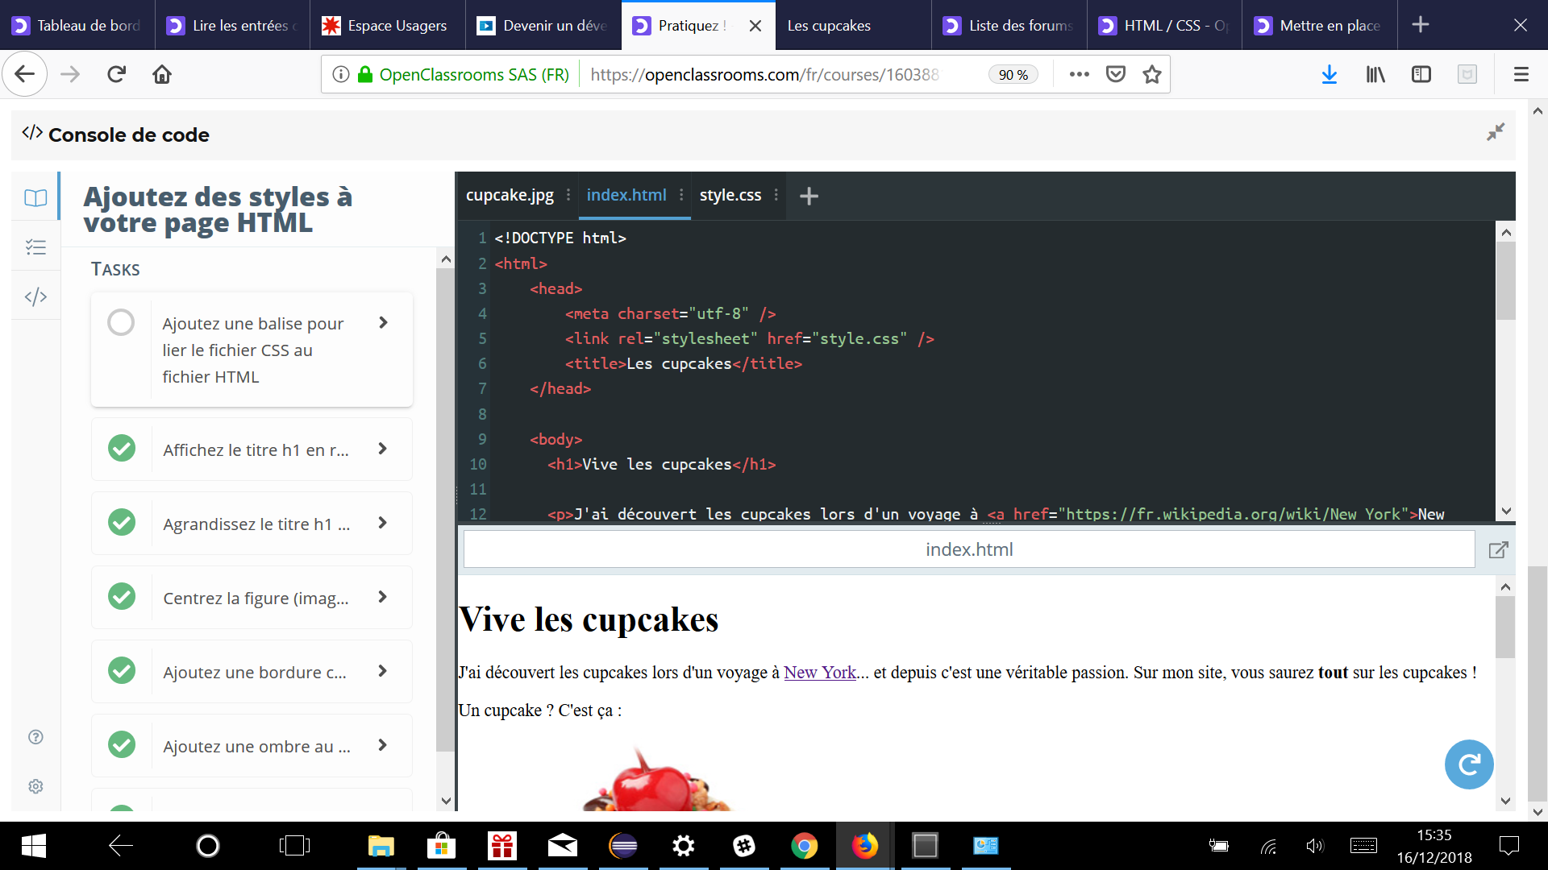
Task: Bookmark this page with the star icon
Action: (x=1151, y=73)
